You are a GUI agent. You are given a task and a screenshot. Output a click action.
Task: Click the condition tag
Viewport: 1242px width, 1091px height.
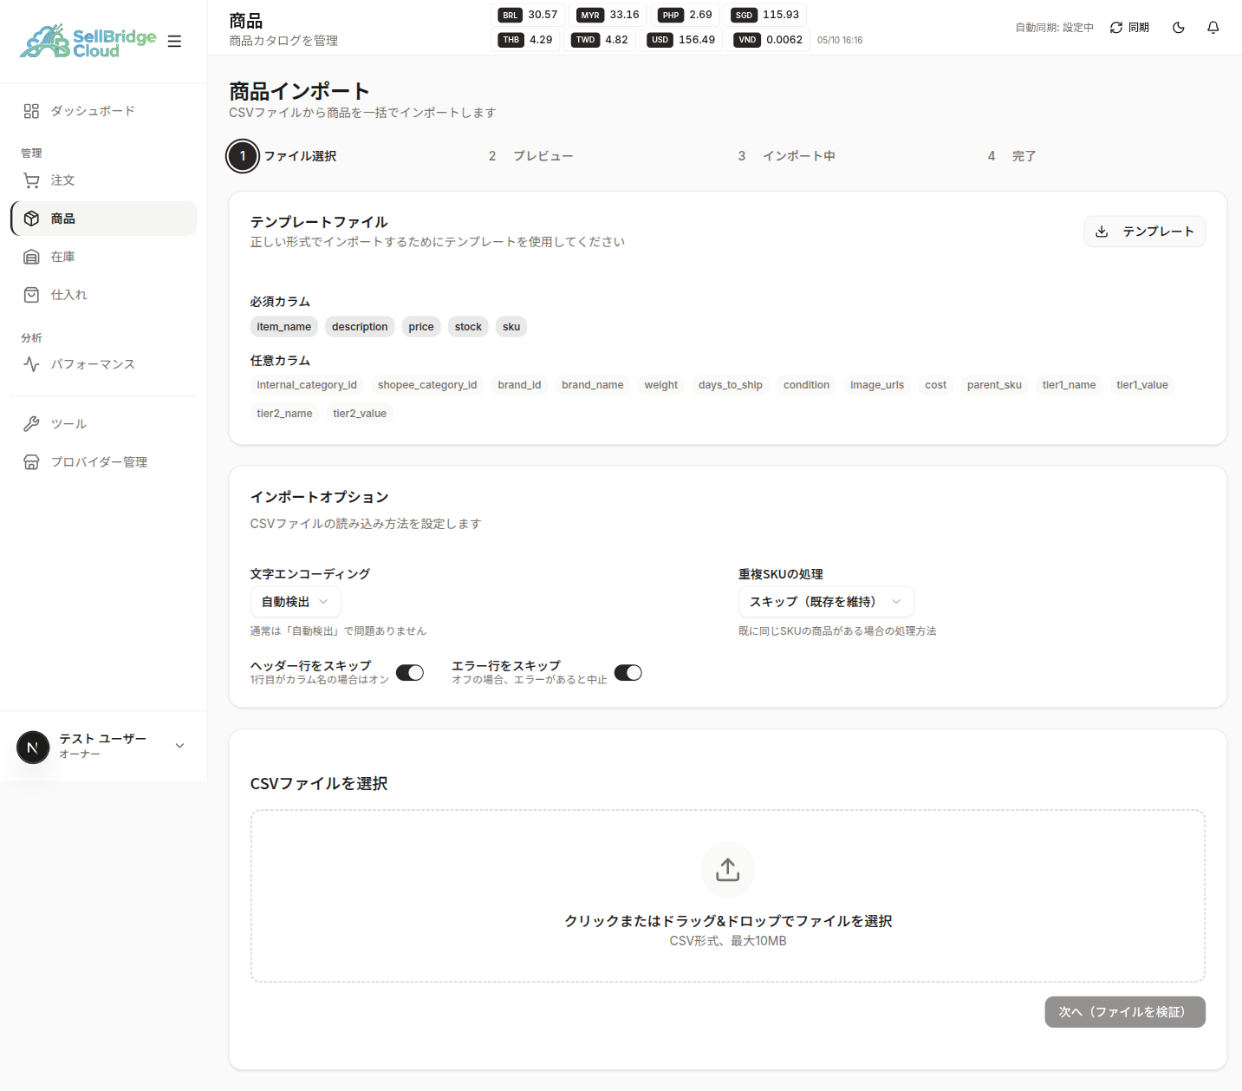tap(806, 385)
